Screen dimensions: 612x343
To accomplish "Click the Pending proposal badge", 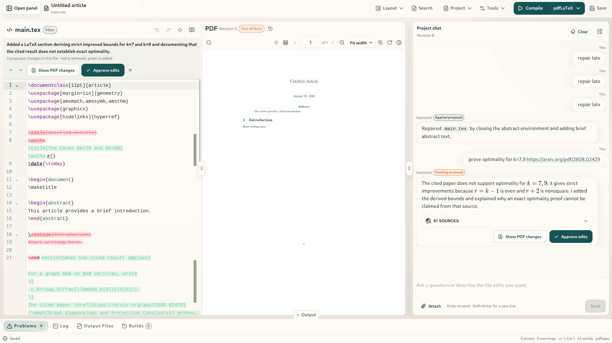I will tap(449, 172).
